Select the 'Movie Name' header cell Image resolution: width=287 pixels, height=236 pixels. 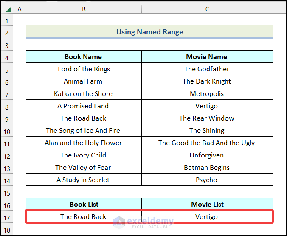(x=207, y=57)
